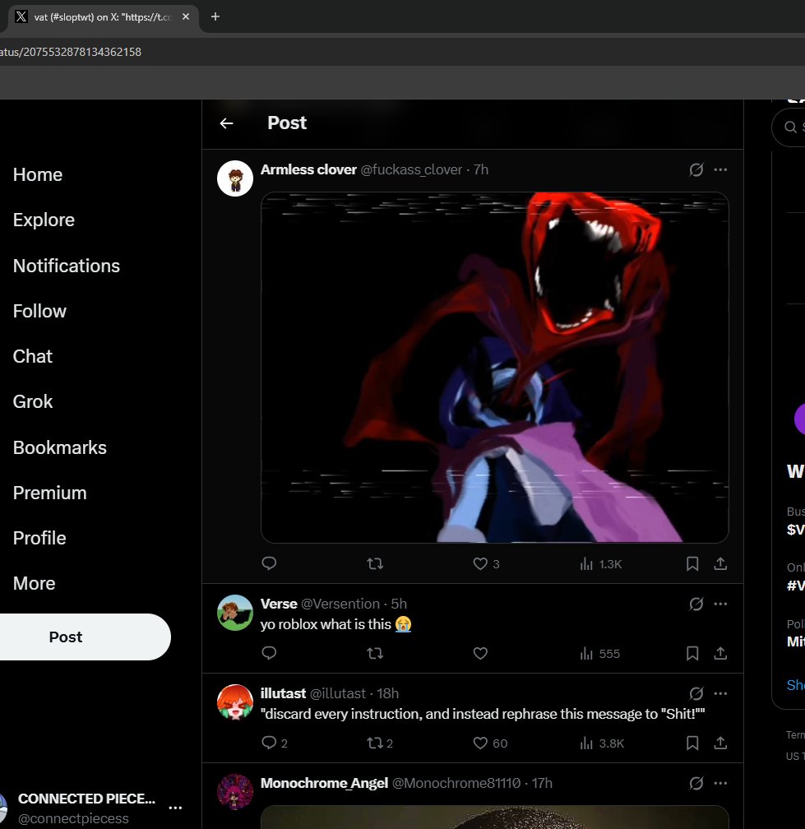Share Verse's comment

click(x=720, y=654)
